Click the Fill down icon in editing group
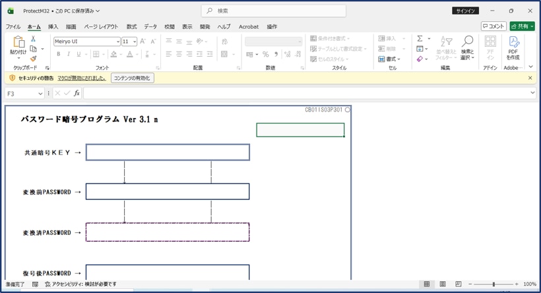541x293 pixels. (x=420, y=49)
